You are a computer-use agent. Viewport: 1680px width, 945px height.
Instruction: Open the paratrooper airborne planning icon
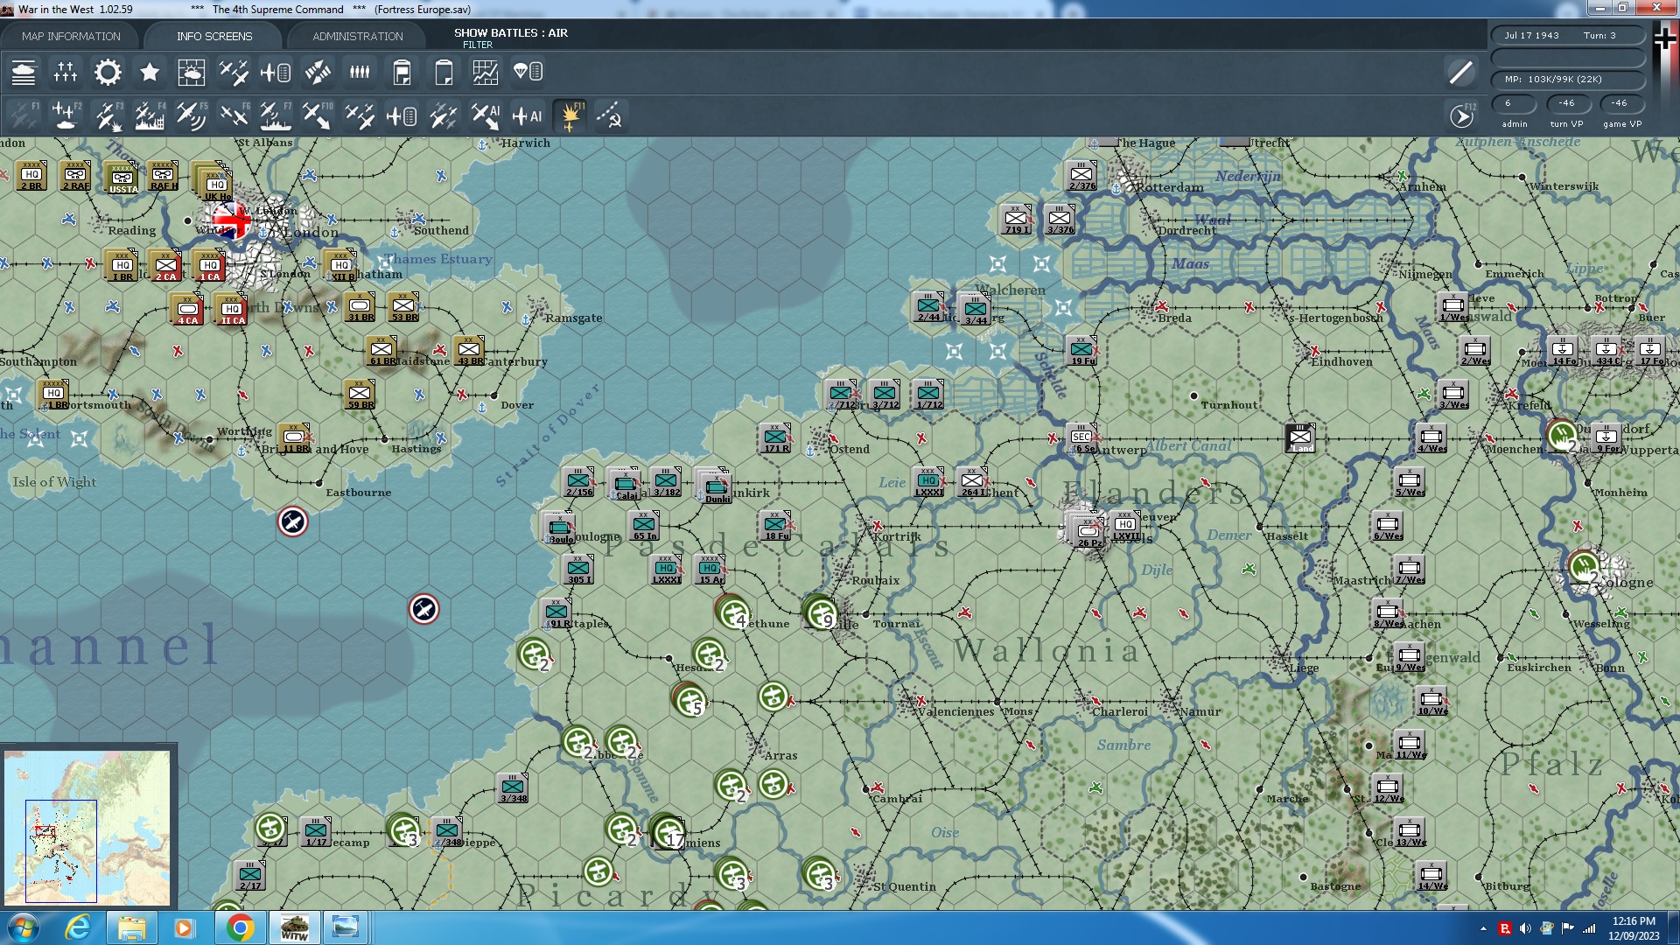(x=528, y=73)
